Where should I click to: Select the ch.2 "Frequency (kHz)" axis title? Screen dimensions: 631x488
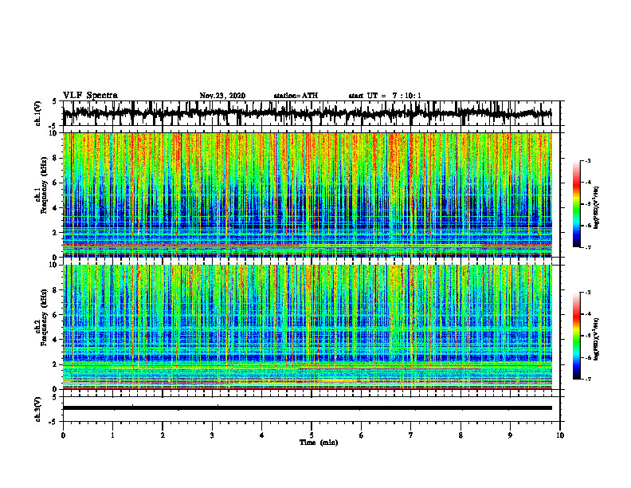[x=44, y=317]
